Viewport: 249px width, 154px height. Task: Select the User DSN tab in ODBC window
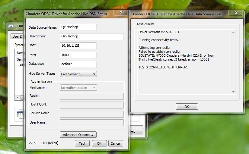point(17,36)
